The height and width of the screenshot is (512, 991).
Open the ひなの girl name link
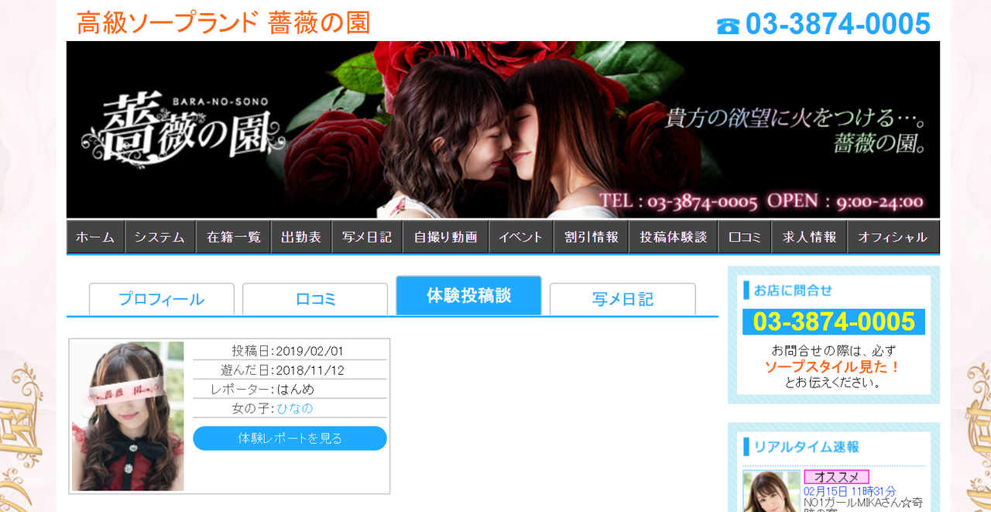pos(295,408)
